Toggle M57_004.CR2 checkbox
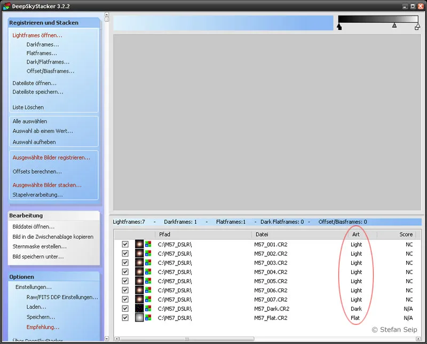This screenshot has height=344, width=427. [x=125, y=272]
